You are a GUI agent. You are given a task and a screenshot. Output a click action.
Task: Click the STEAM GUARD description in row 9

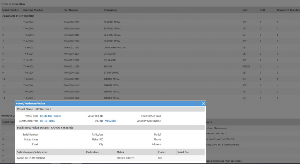111,73
